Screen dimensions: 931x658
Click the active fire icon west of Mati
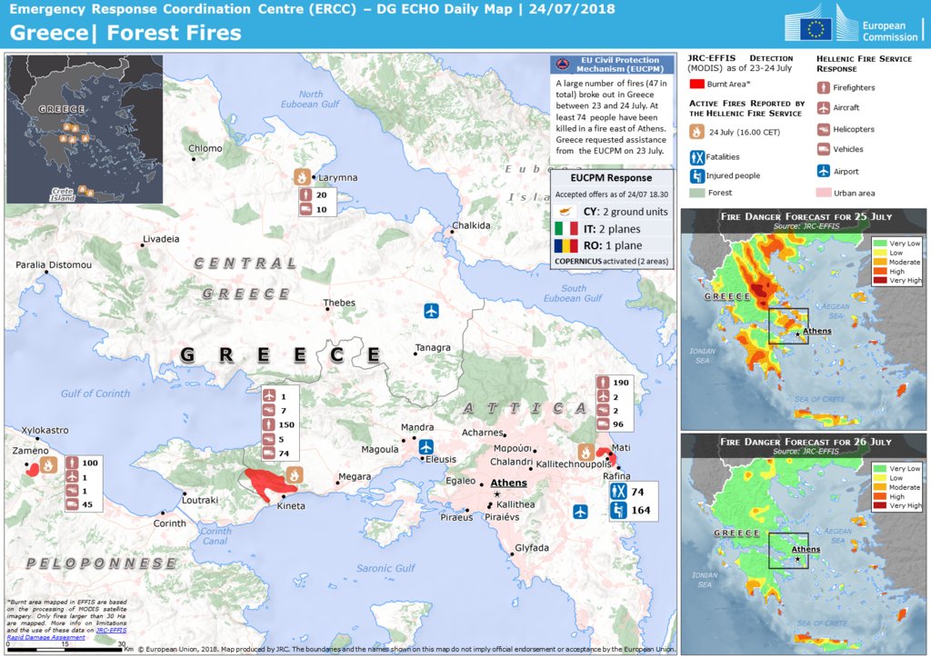point(586,452)
